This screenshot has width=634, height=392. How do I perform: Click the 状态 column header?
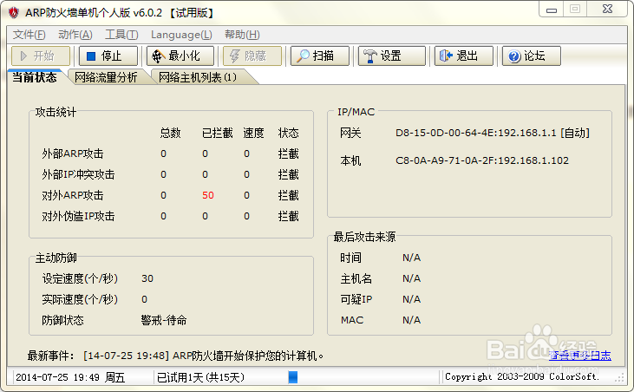pyautogui.click(x=288, y=133)
